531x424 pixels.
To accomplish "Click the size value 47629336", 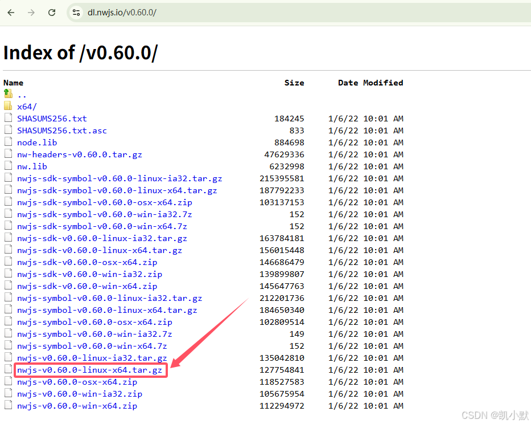I will tap(284, 154).
